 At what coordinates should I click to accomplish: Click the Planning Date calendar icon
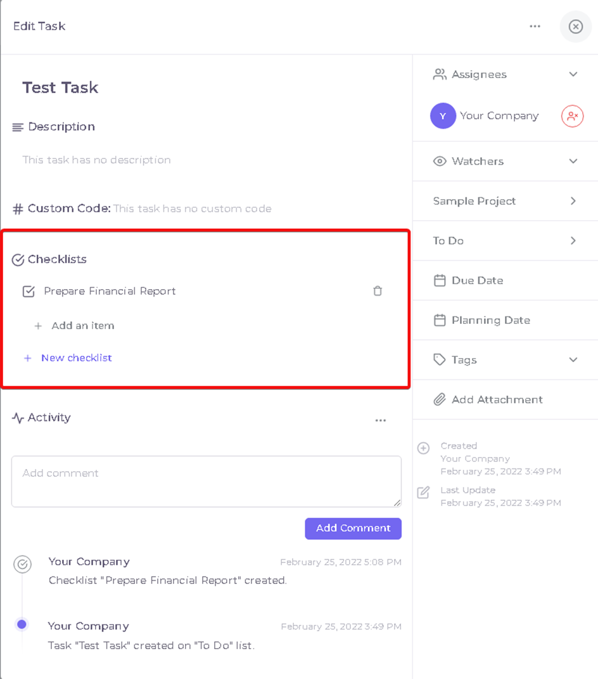click(440, 320)
